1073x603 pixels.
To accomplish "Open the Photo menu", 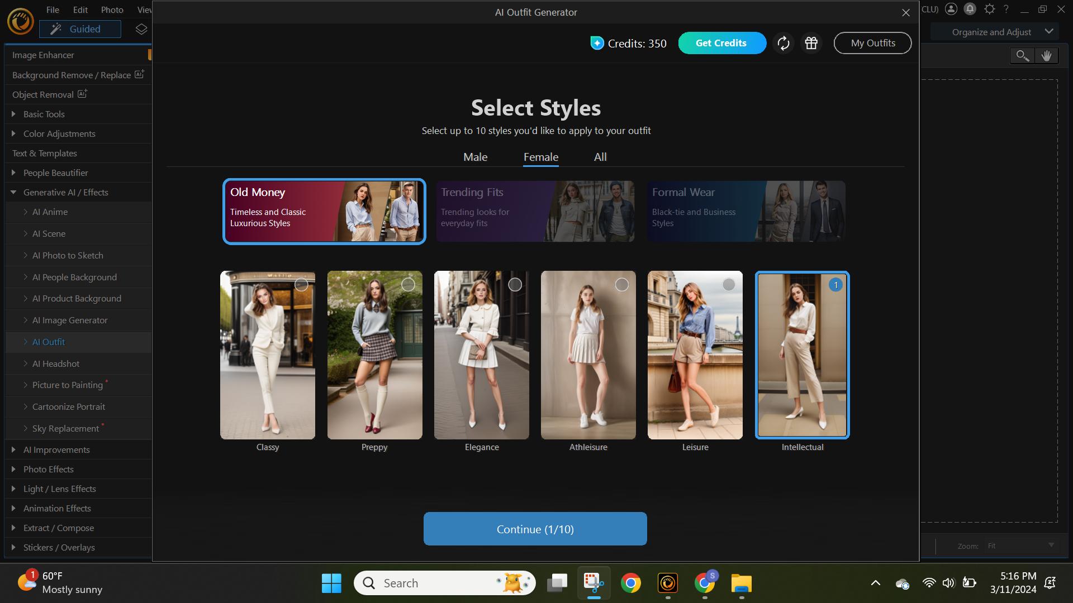I will point(112,9).
